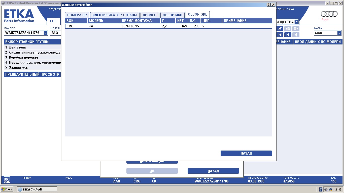The height and width of the screenshot is (193, 344).
Task: Click the ETKA 7 - Audi taskbar button
Action: click(x=37, y=189)
